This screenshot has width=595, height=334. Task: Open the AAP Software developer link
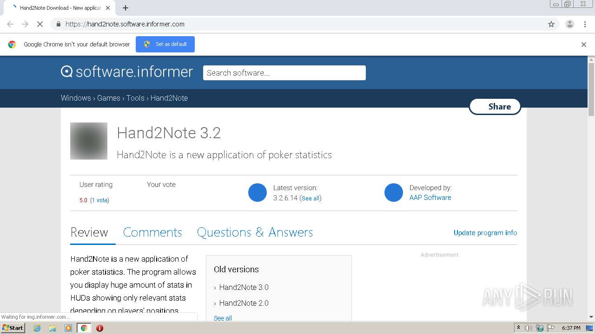(x=430, y=198)
